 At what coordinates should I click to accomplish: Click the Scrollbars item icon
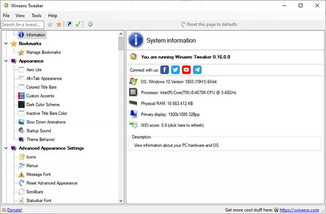point(21,192)
